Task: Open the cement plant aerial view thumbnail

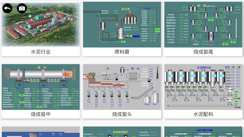Action: tap(41, 24)
